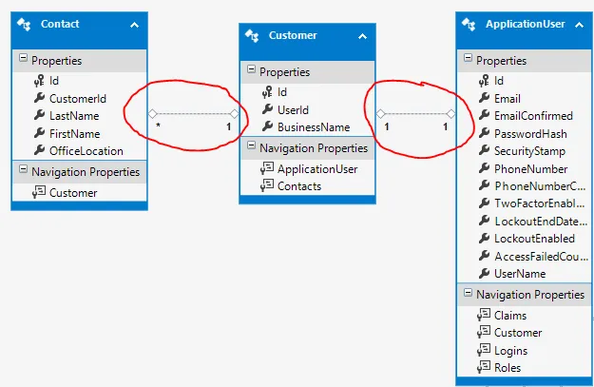Collapse the Customer entity box chevron

point(362,36)
